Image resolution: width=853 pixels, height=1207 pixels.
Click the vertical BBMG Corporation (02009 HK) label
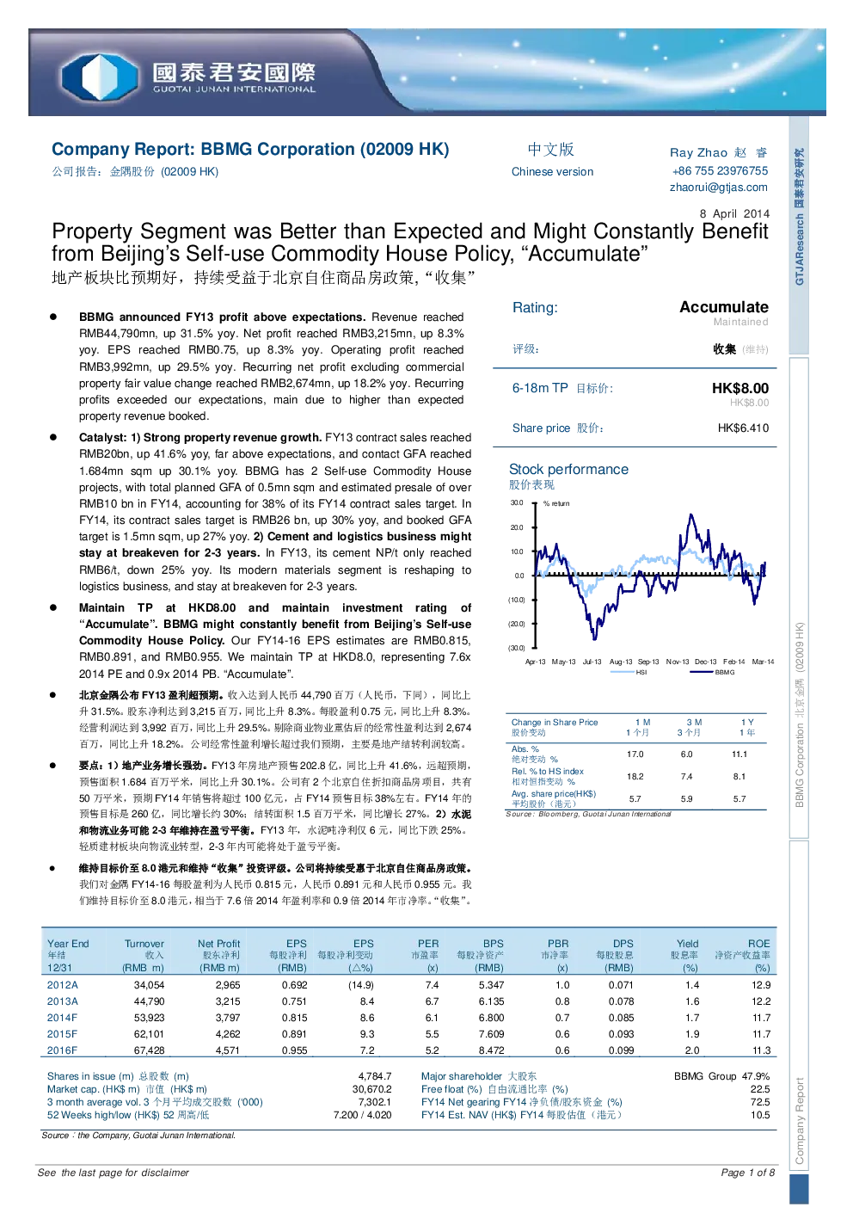799,715
